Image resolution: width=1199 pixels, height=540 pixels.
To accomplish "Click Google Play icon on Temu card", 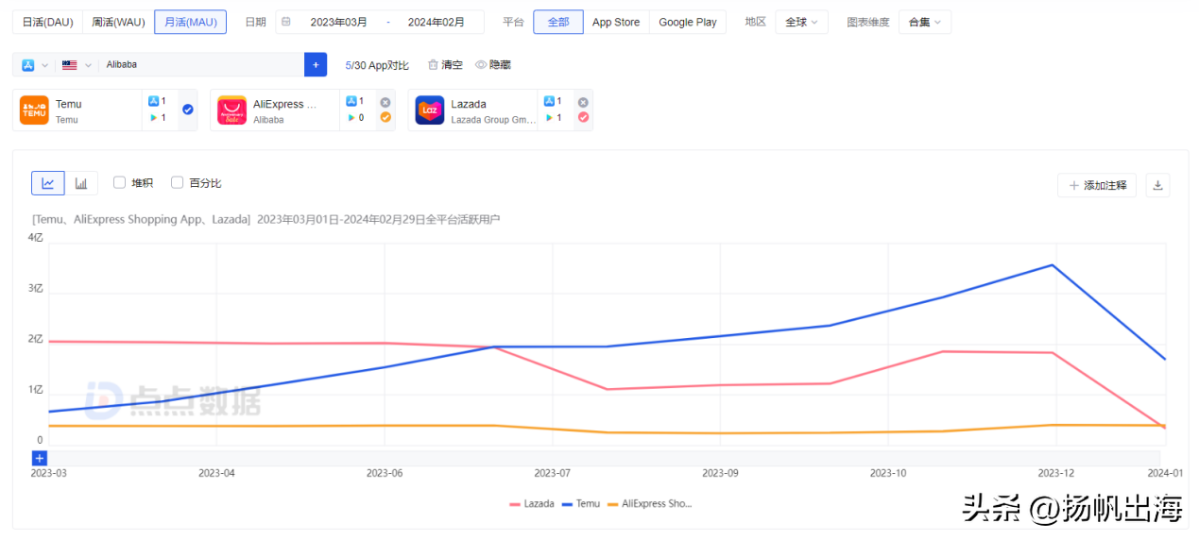I will coord(153,118).
